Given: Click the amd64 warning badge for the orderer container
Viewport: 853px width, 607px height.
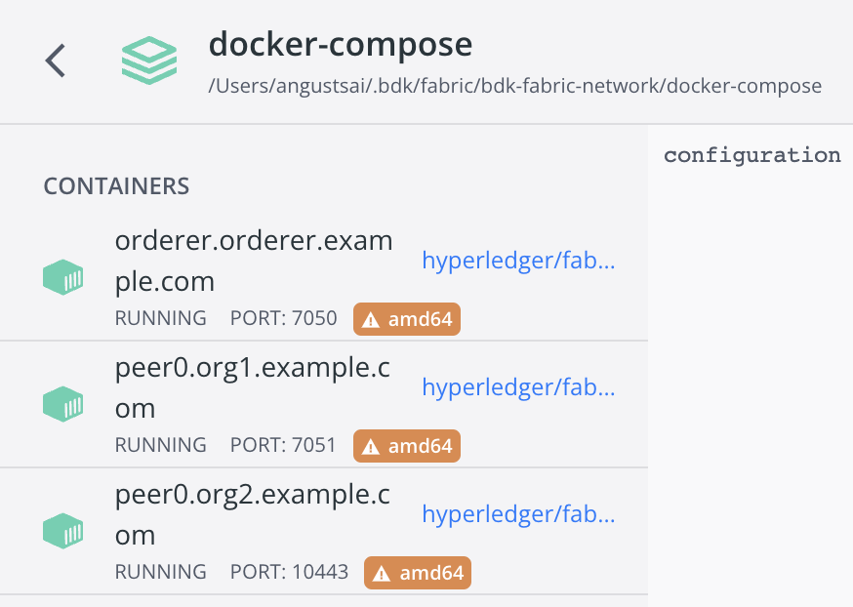Looking at the screenshot, I should (x=406, y=318).
